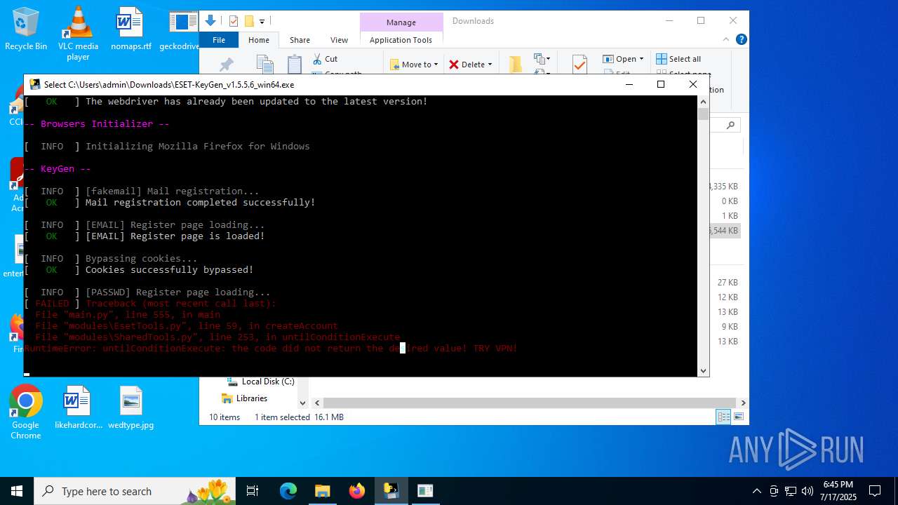Show hidden system tray icons
This screenshot has width=898, height=505.
click(x=756, y=491)
